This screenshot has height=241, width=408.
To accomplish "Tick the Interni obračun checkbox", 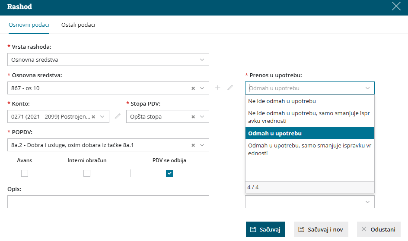I will click(87, 173).
